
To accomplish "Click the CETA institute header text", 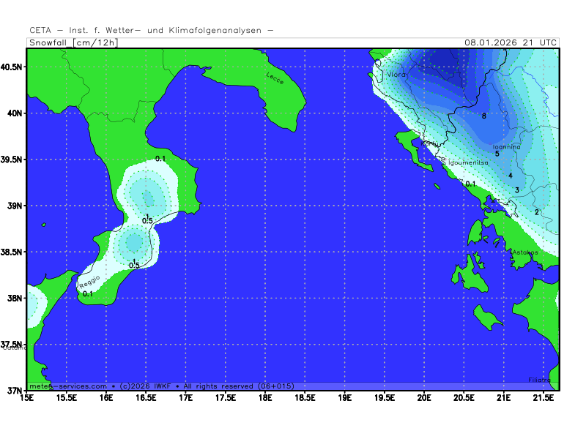I will click(x=152, y=30).
